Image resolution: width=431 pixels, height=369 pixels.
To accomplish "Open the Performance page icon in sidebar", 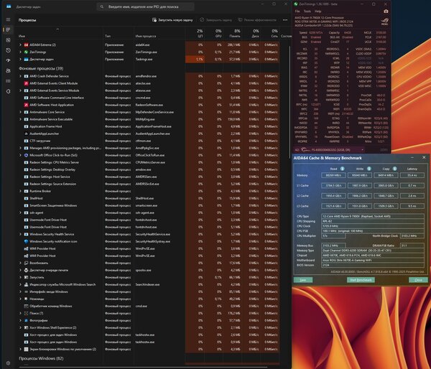I will coord(8,40).
